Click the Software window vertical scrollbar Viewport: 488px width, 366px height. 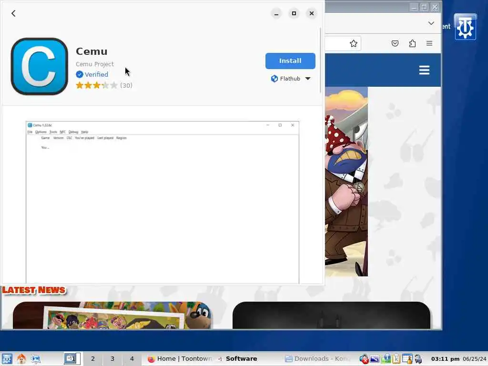(320, 61)
